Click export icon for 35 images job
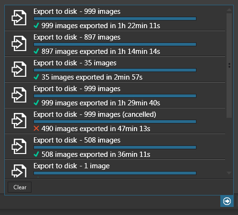This screenshot has height=215, width=238. [19, 69]
